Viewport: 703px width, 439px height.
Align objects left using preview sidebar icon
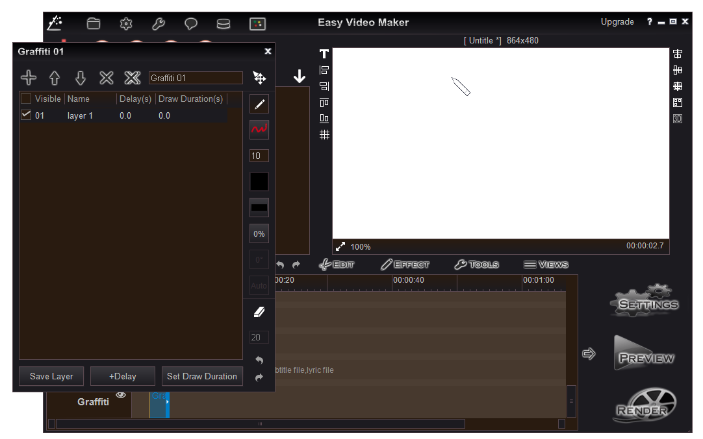pos(324,70)
